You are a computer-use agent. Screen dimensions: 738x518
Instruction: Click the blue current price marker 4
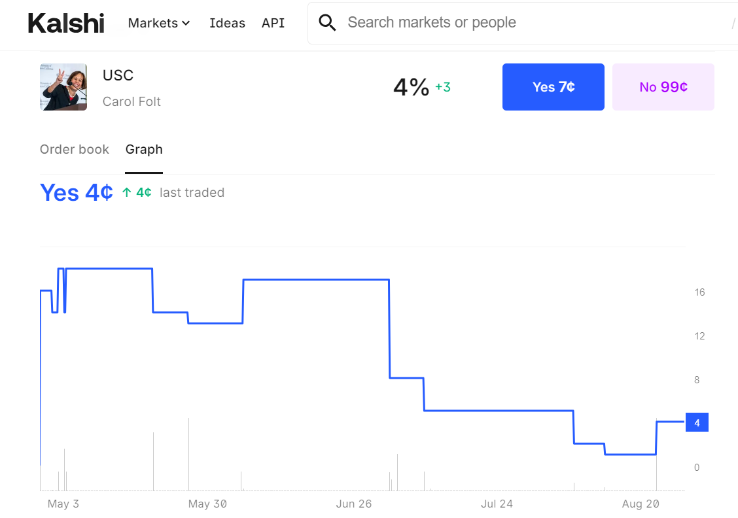click(697, 423)
